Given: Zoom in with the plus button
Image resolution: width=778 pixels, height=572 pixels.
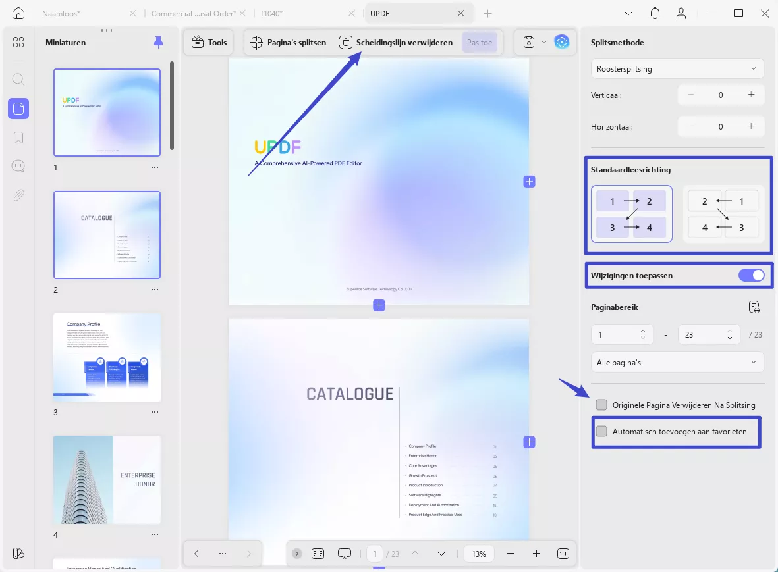Looking at the screenshot, I should (536, 554).
